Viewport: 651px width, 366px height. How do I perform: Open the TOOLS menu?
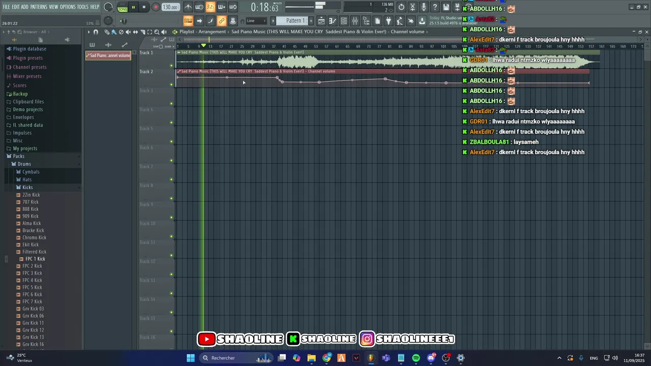click(x=83, y=7)
